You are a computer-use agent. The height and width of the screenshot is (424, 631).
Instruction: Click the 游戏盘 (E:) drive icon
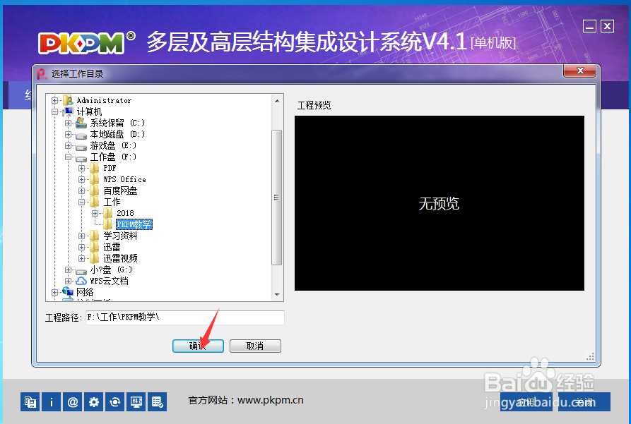point(81,146)
